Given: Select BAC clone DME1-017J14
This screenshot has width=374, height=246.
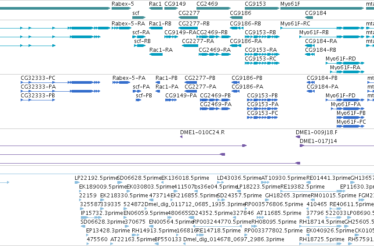Looking at the screenshot, I should [318, 141].
